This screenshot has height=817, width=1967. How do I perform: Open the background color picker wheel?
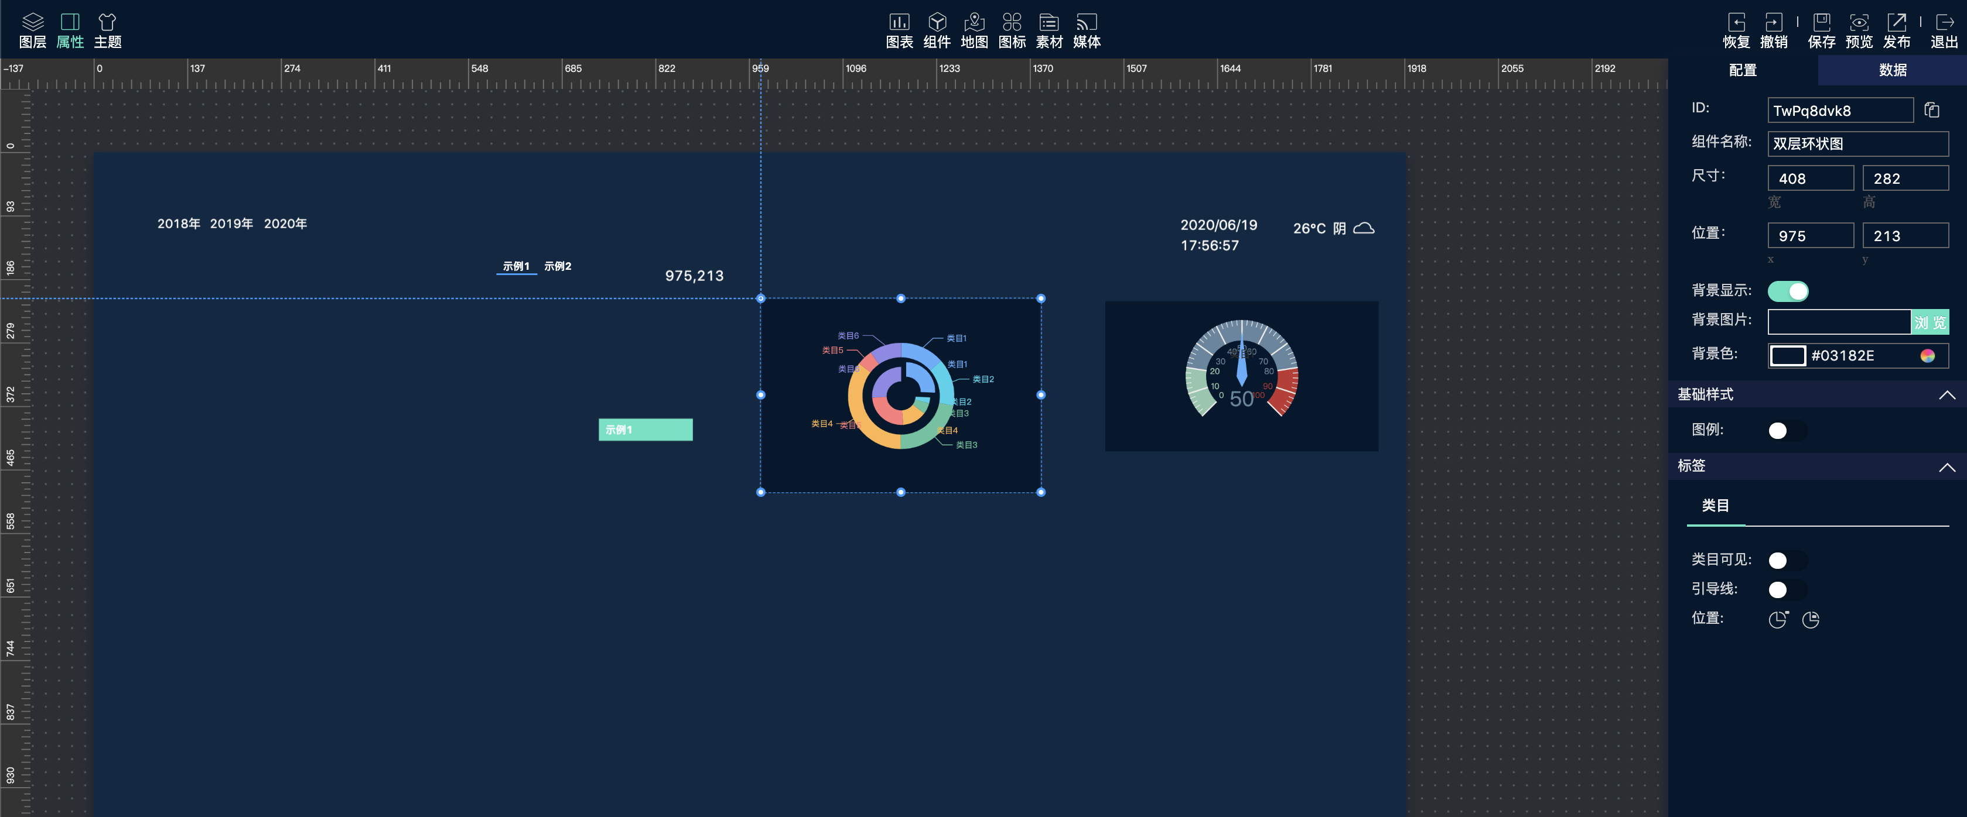coord(1927,356)
